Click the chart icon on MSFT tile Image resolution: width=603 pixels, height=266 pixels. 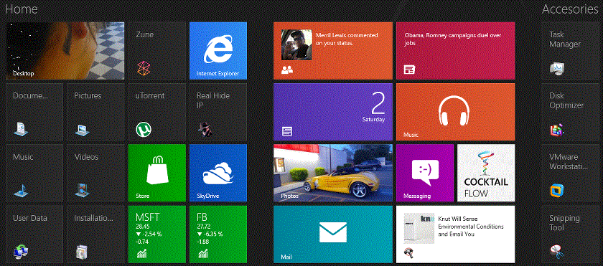coord(141,253)
